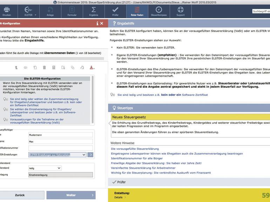Open the Familienstand ledig dropdown
This screenshot has width=270, height=202.
(x=45, y=168)
